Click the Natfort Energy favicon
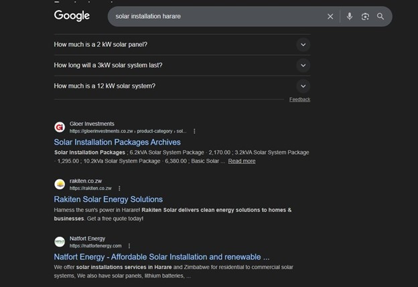The width and height of the screenshot is (418, 287). click(60, 242)
